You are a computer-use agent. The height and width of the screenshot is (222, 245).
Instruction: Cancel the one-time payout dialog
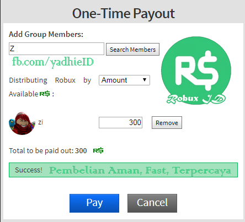152,203
